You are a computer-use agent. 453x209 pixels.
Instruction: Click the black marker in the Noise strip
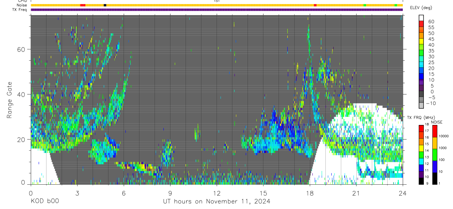pos(105,5)
